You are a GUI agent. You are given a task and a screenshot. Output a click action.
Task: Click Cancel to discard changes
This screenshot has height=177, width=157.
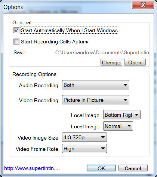[x=133, y=168]
